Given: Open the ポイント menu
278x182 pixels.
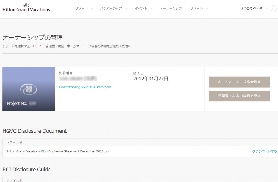Looking at the screenshot, I should pyautogui.click(x=141, y=8).
